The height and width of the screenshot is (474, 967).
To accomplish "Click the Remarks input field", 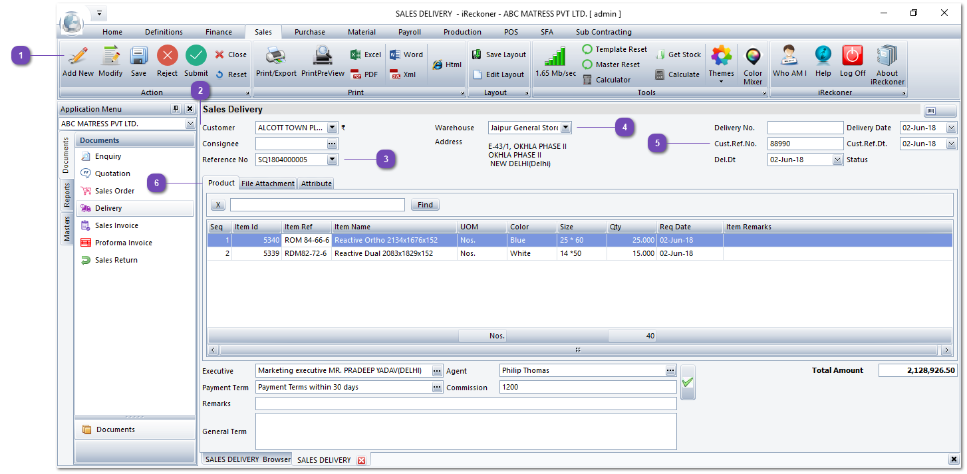I will point(466,404).
